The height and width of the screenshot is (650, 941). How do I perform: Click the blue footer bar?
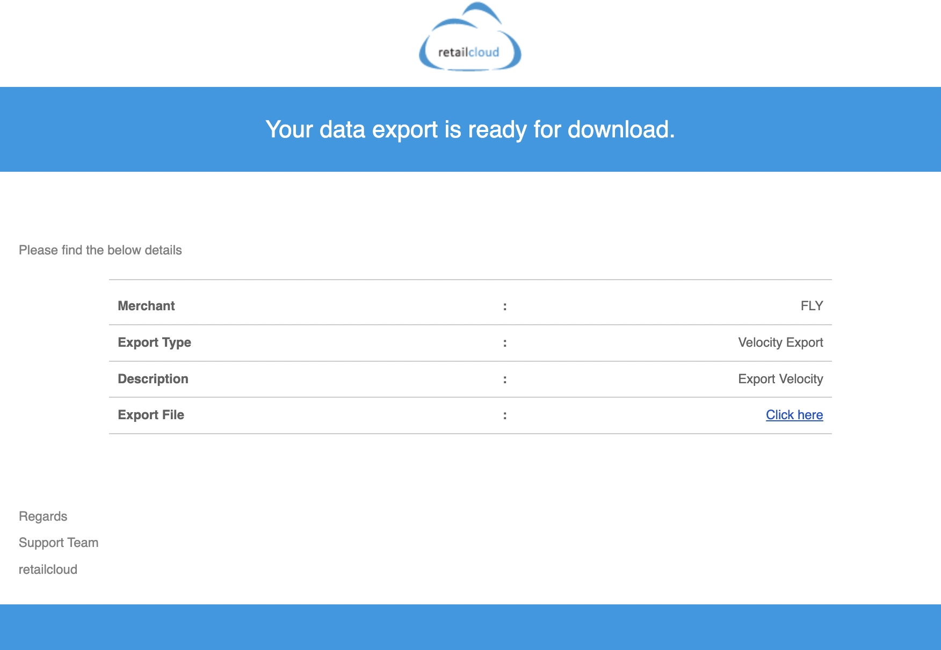(470, 627)
